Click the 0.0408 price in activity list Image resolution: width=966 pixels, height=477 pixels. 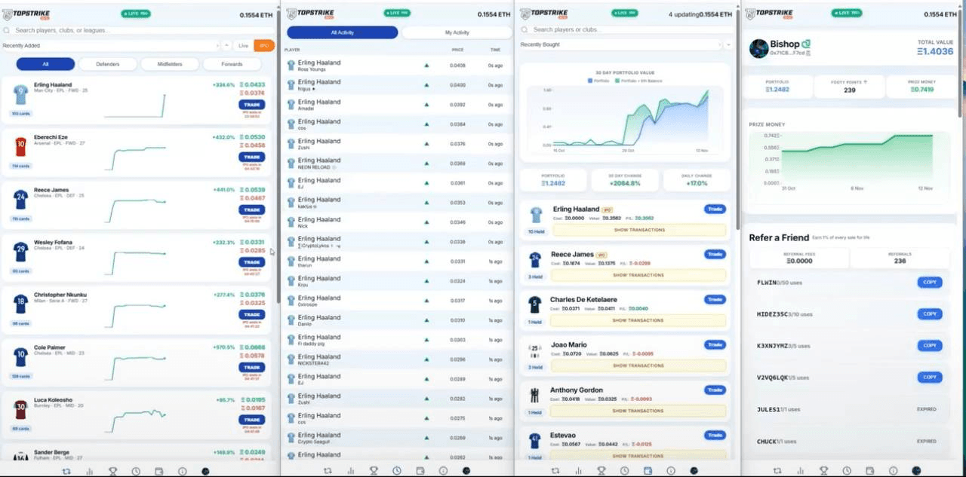point(457,66)
